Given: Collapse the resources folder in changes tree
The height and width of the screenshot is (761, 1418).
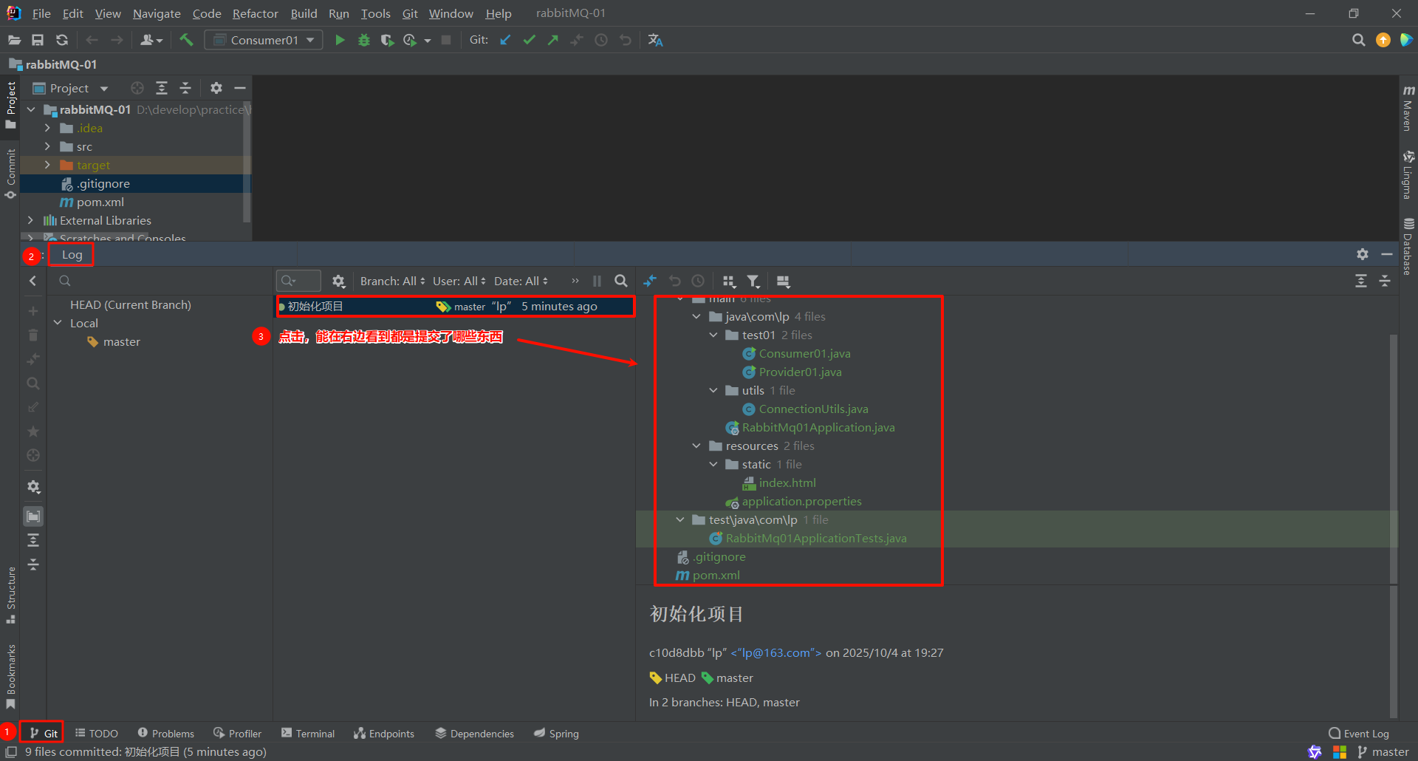Looking at the screenshot, I should pyautogui.click(x=696, y=446).
